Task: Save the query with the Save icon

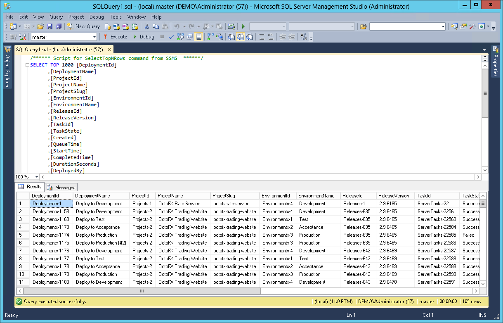Action: point(50,26)
